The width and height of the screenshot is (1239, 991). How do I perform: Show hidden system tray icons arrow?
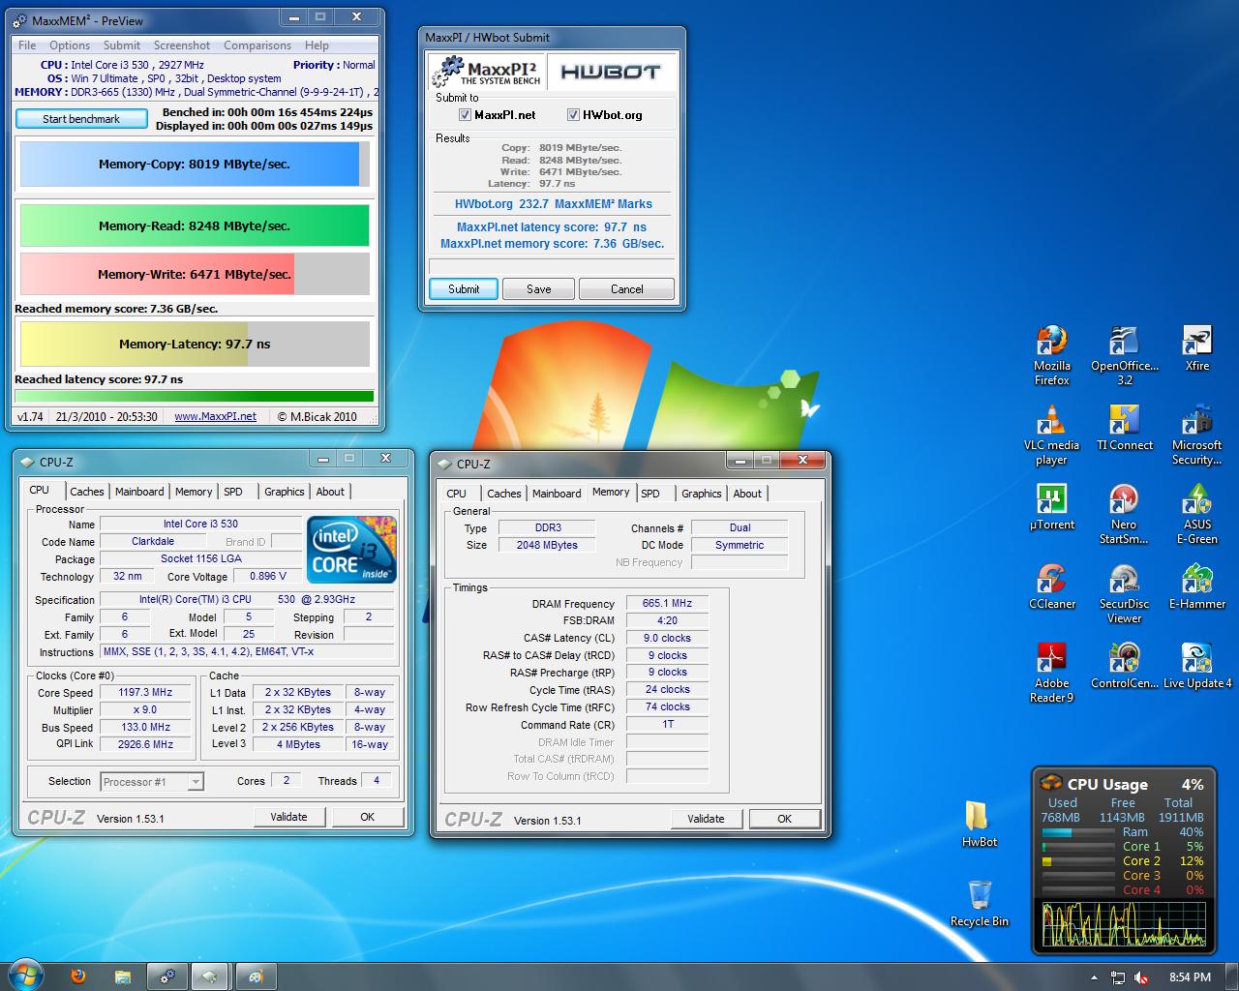1094,977
